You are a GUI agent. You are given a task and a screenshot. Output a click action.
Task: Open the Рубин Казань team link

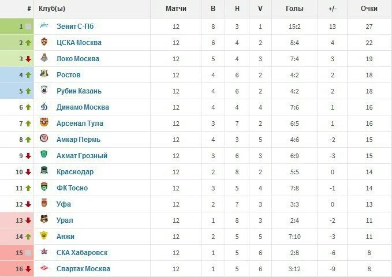tap(79, 91)
